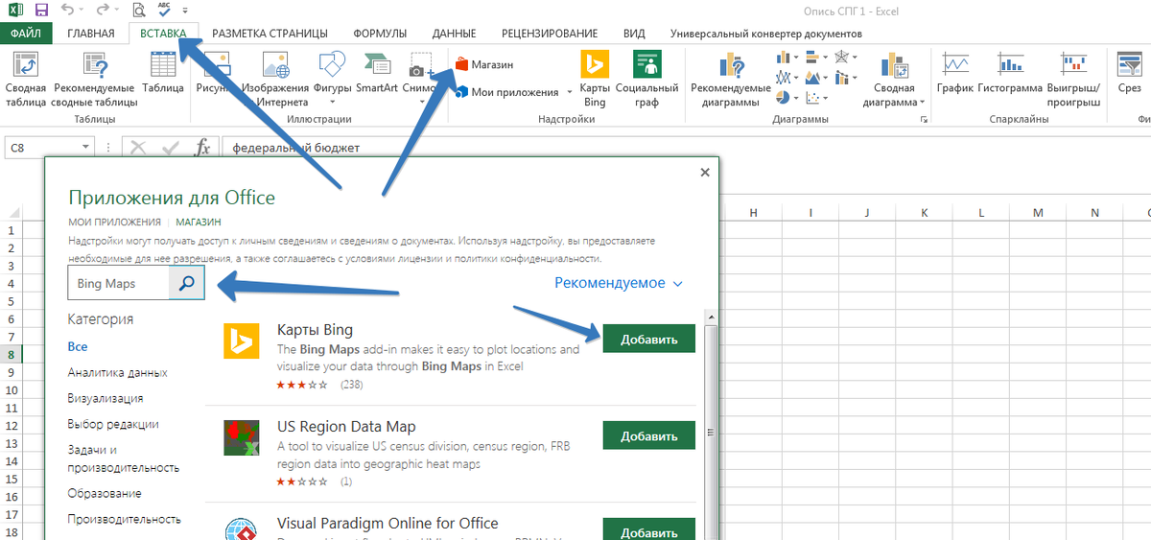Open print preview from quick access toolbar
This screenshot has height=540, width=1151.
point(139,11)
